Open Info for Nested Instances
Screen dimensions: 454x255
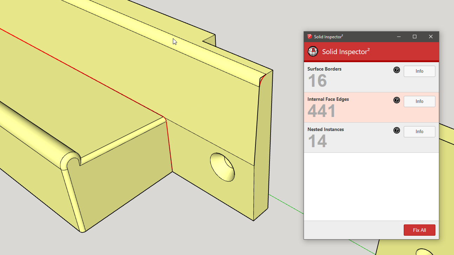[419, 132]
